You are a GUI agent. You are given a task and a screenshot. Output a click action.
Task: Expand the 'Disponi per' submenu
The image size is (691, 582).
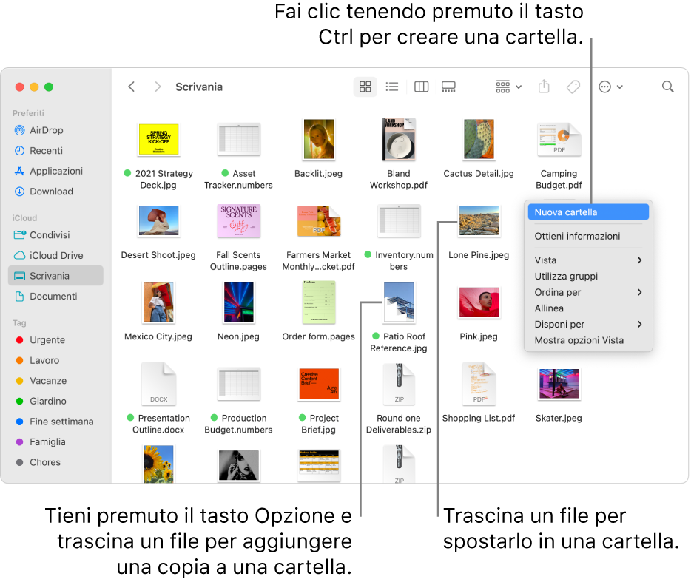coord(560,324)
